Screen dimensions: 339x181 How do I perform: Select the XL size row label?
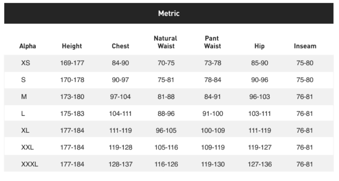[x=25, y=130]
